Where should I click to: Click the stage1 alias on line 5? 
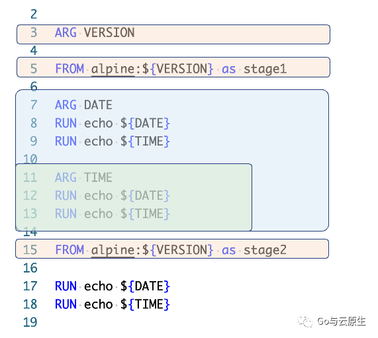tap(265, 69)
